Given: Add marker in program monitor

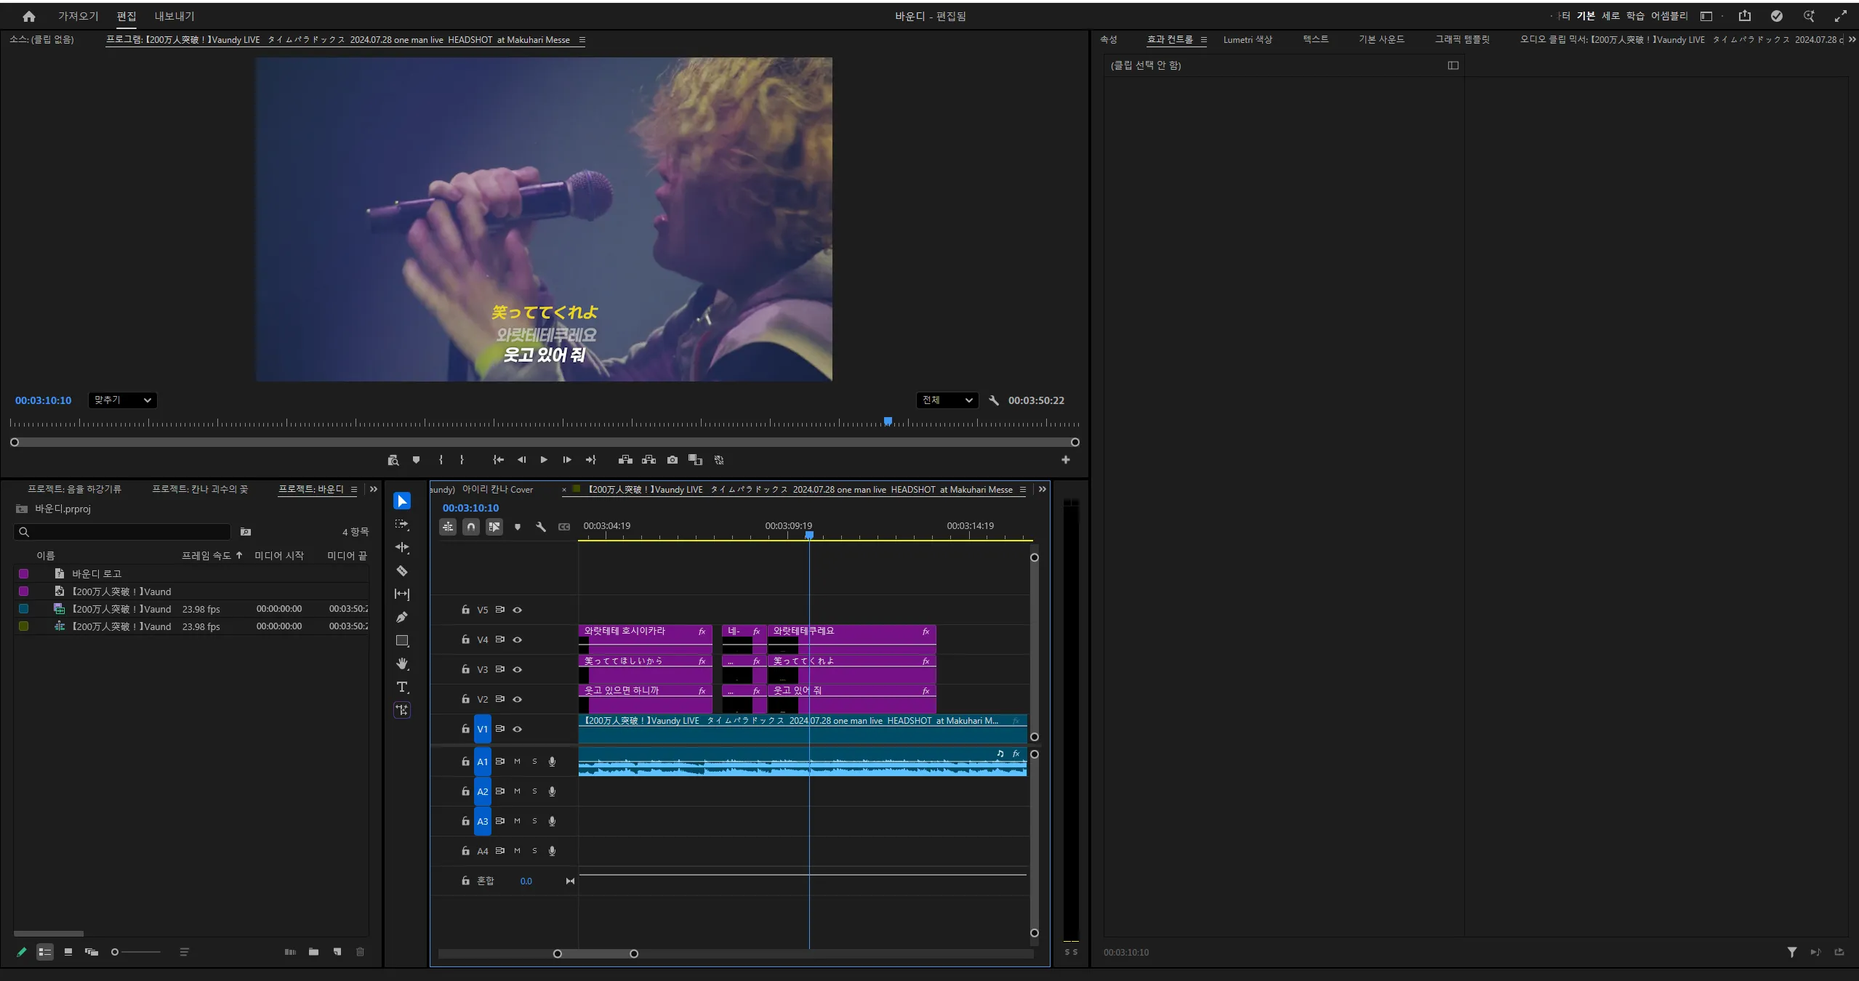Looking at the screenshot, I should (416, 460).
